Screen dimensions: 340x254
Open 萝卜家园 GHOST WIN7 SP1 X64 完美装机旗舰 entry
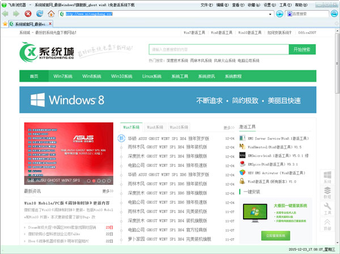(169, 239)
